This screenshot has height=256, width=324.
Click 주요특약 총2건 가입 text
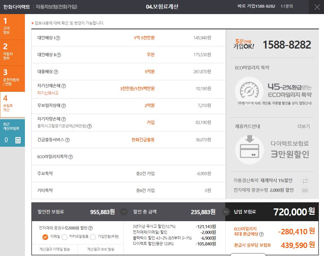[145, 174]
